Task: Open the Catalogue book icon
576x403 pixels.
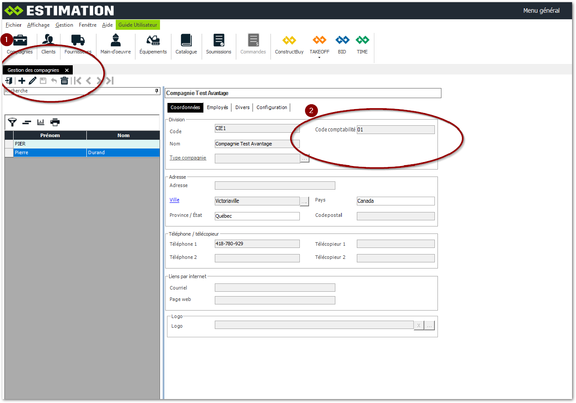Action: pyautogui.click(x=186, y=44)
